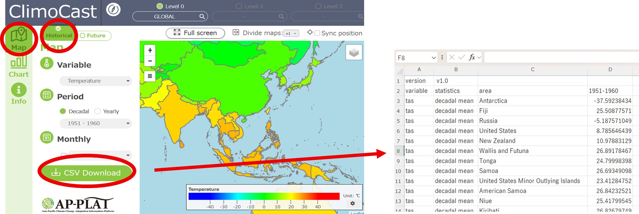Click the search icon in GLOBAL field
The height and width of the screenshot is (214, 639).
[x=202, y=16]
